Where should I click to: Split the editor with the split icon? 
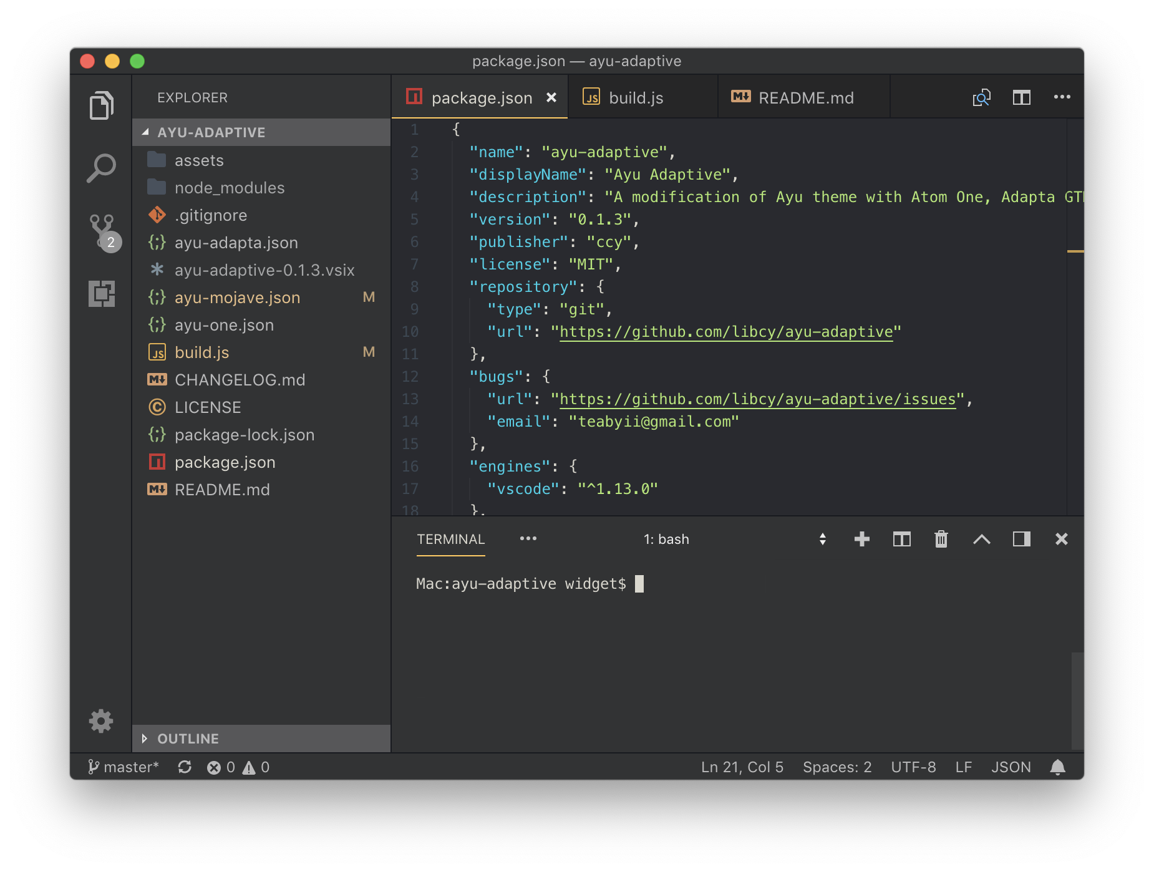pos(1021,98)
